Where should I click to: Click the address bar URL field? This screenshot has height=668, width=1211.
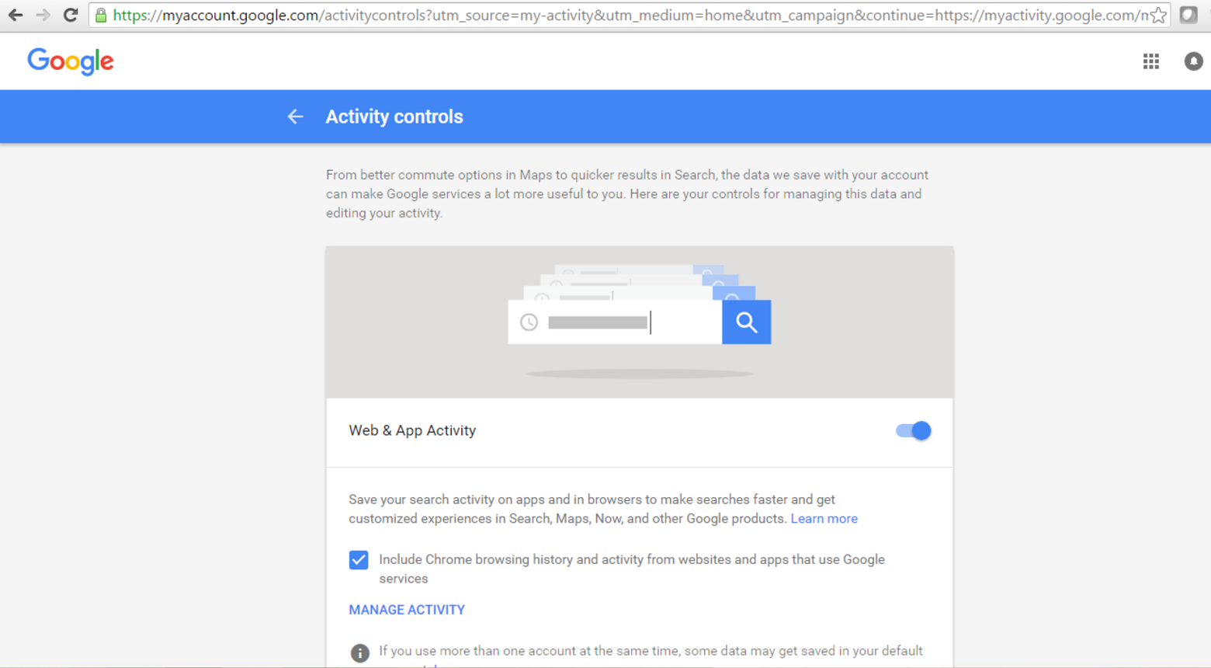621,16
